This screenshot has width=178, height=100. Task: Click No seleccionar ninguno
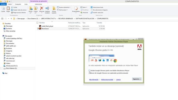coord(99,10)
